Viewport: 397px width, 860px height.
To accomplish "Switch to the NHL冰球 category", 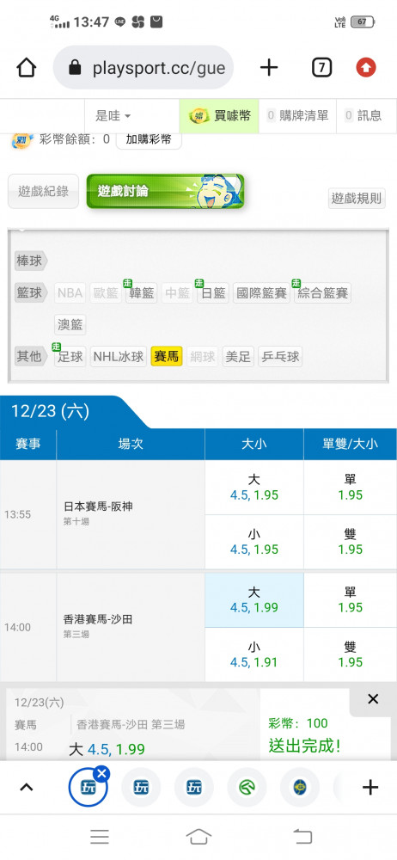I will (x=119, y=357).
